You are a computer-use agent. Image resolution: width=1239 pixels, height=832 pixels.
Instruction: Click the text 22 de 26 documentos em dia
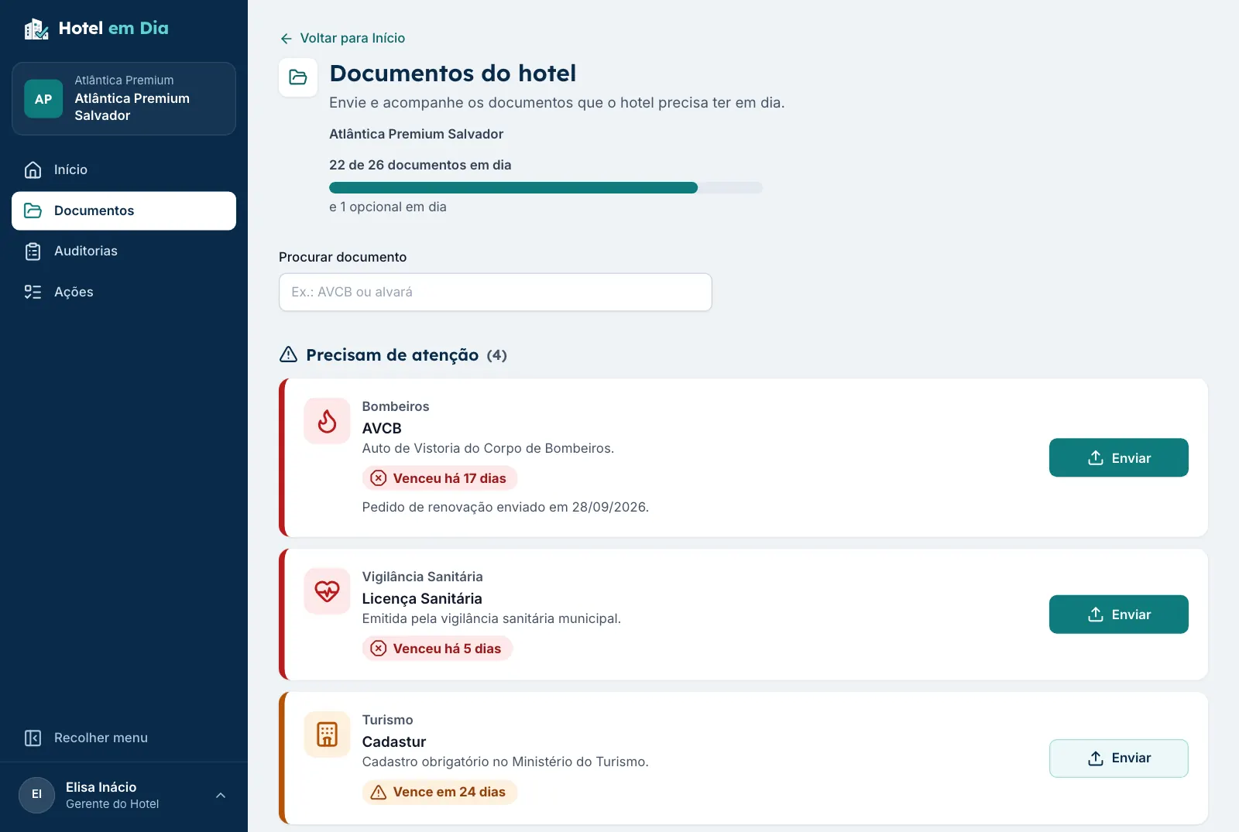[420, 165]
